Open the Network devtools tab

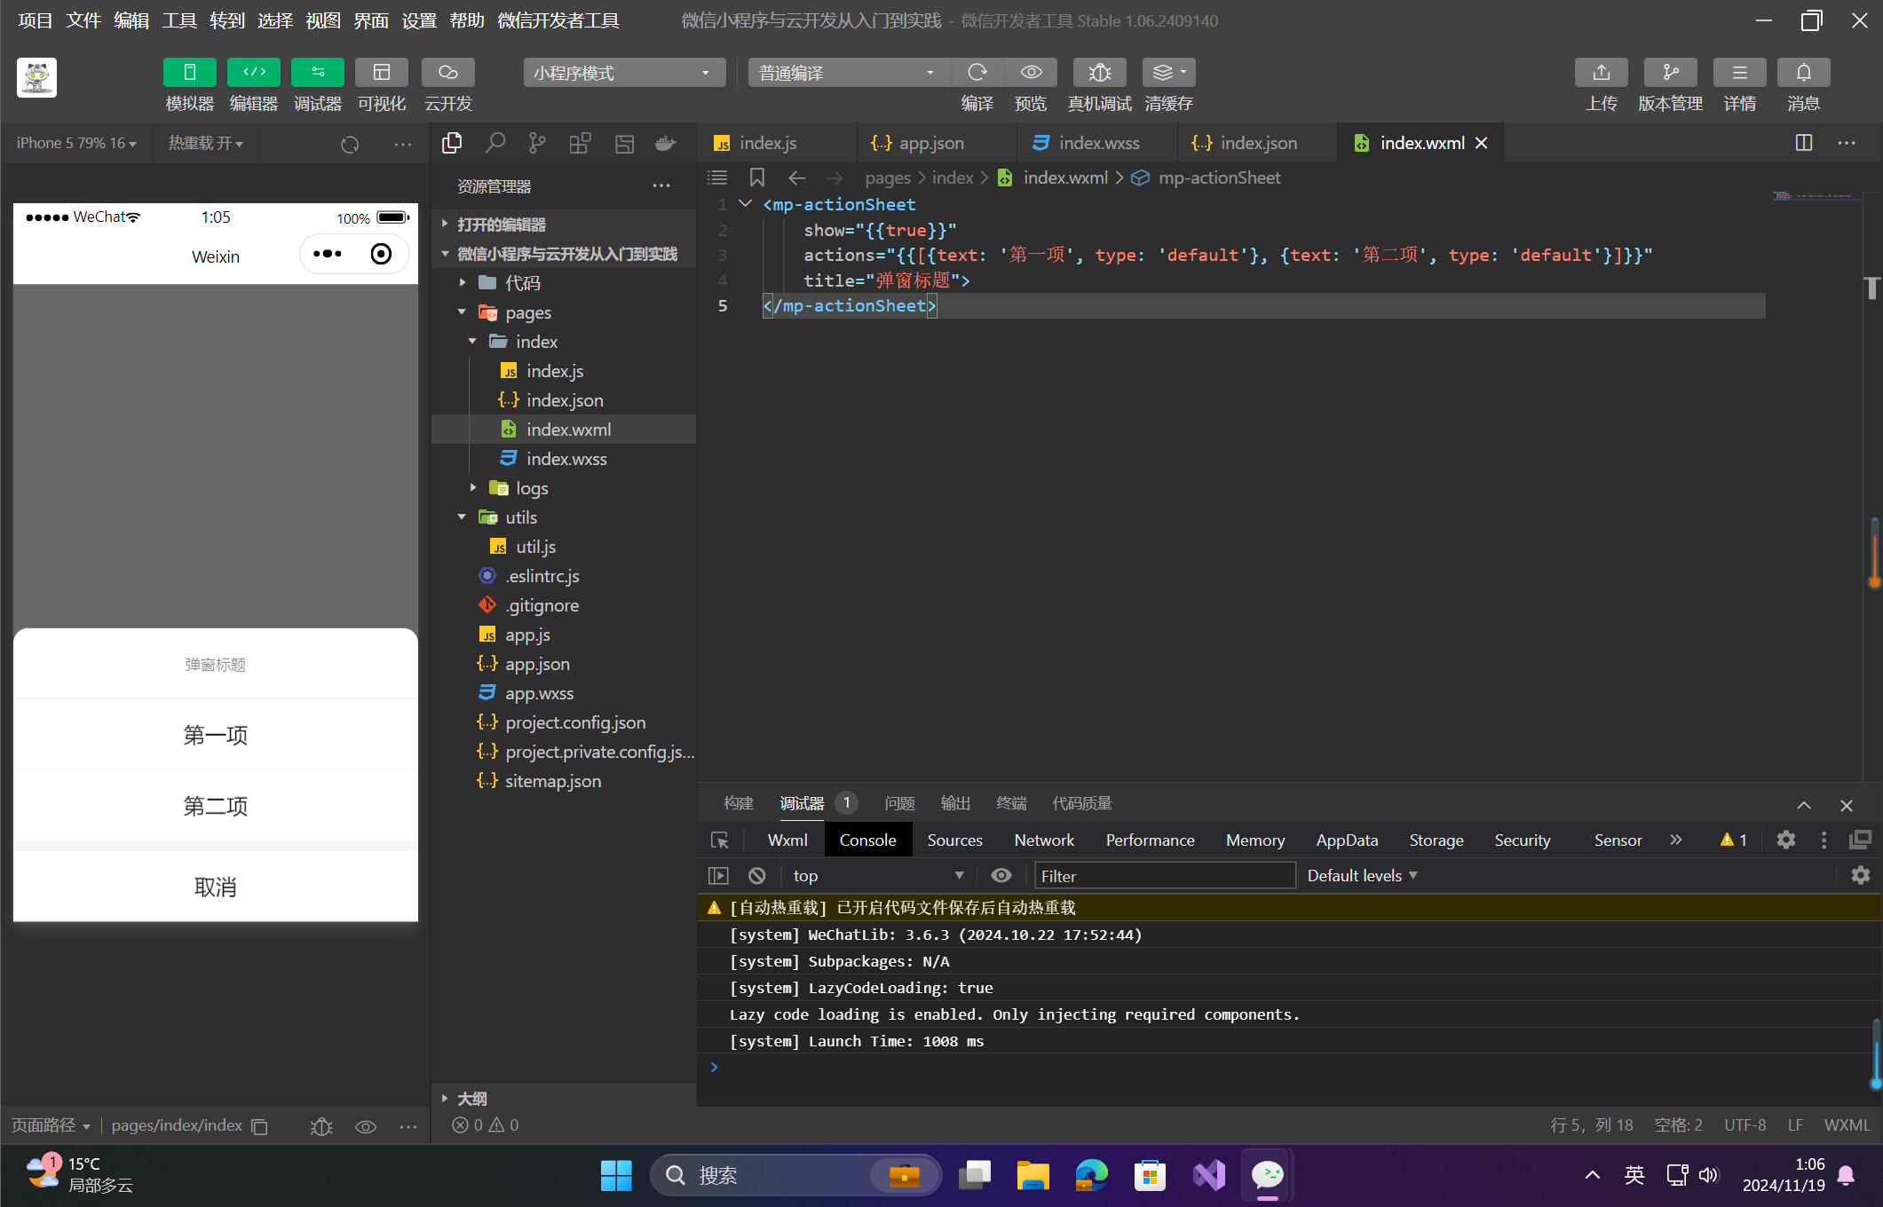click(x=1043, y=840)
